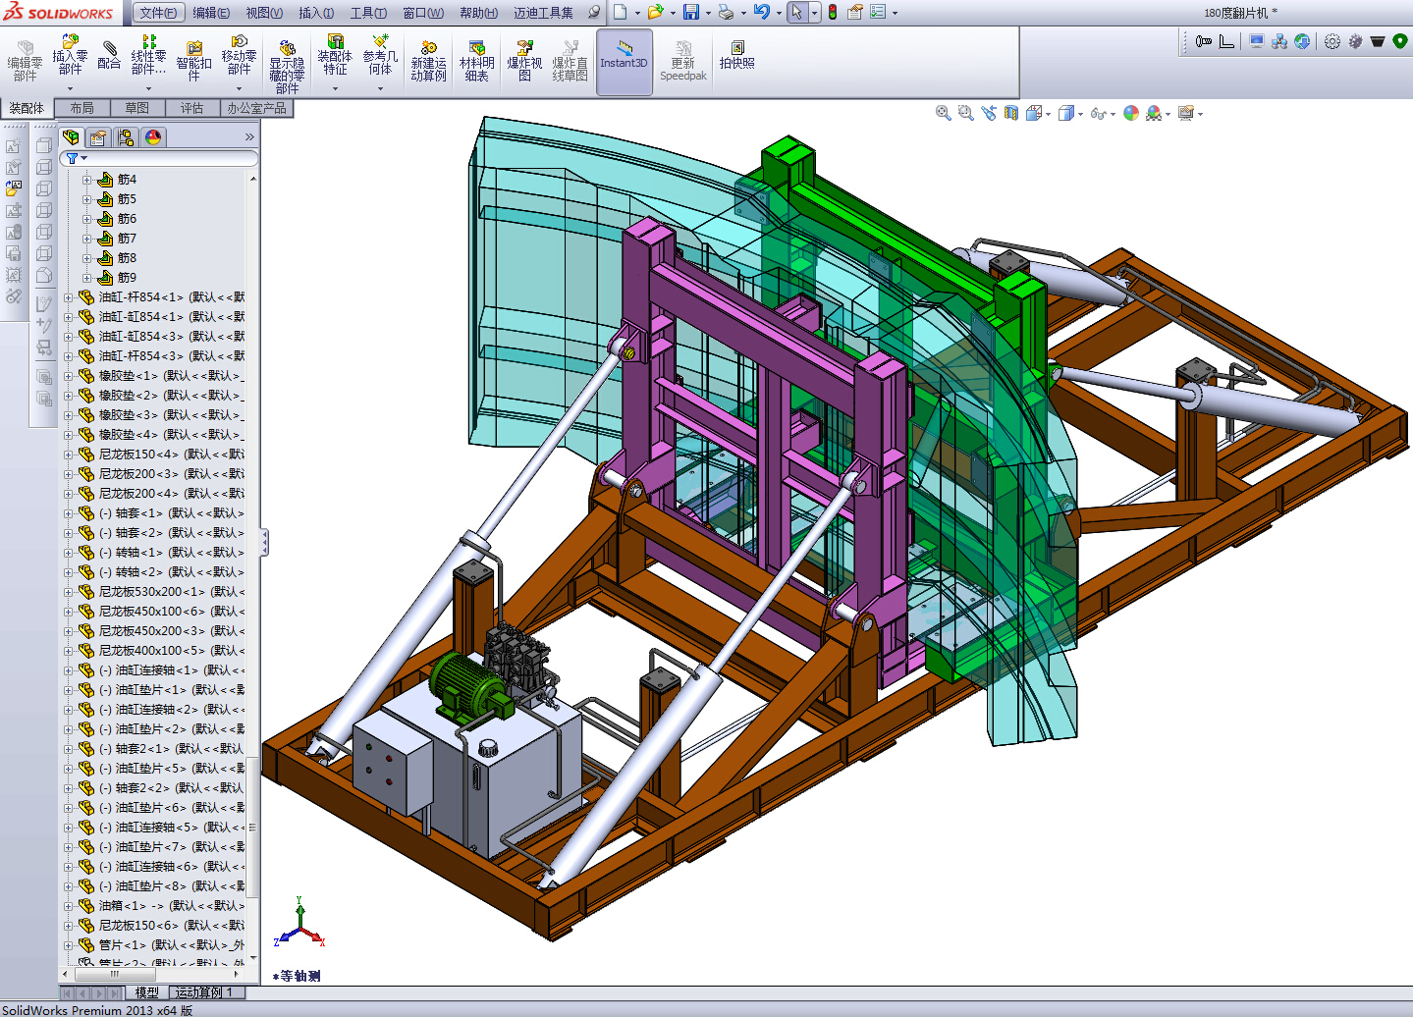The height and width of the screenshot is (1017, 1413).
Task: Open the 插入(I) menu
Action: pyautogui.click(x=316, y=13)
